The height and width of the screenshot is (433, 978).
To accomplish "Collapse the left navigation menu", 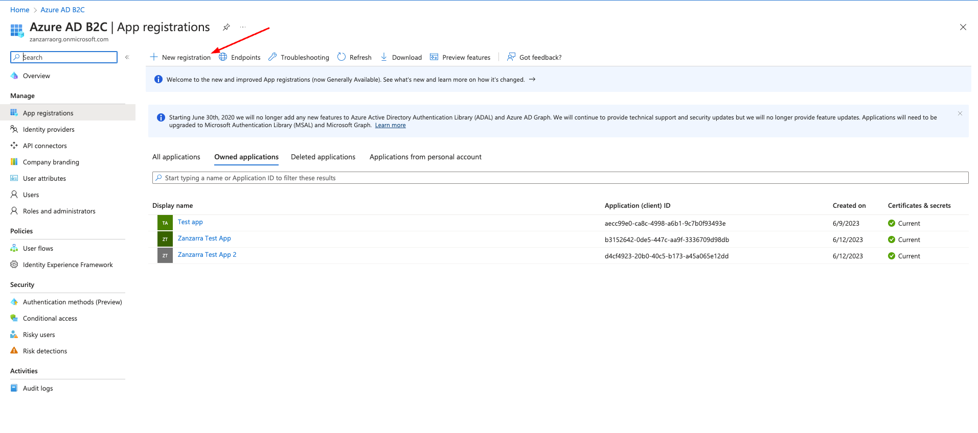I will coord(127,57).
